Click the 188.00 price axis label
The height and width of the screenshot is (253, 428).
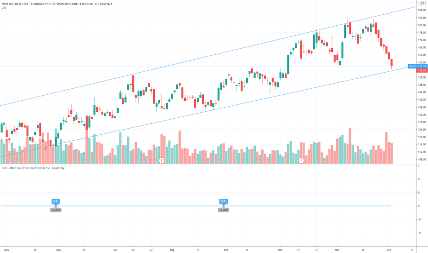click(x=422, y=10)
